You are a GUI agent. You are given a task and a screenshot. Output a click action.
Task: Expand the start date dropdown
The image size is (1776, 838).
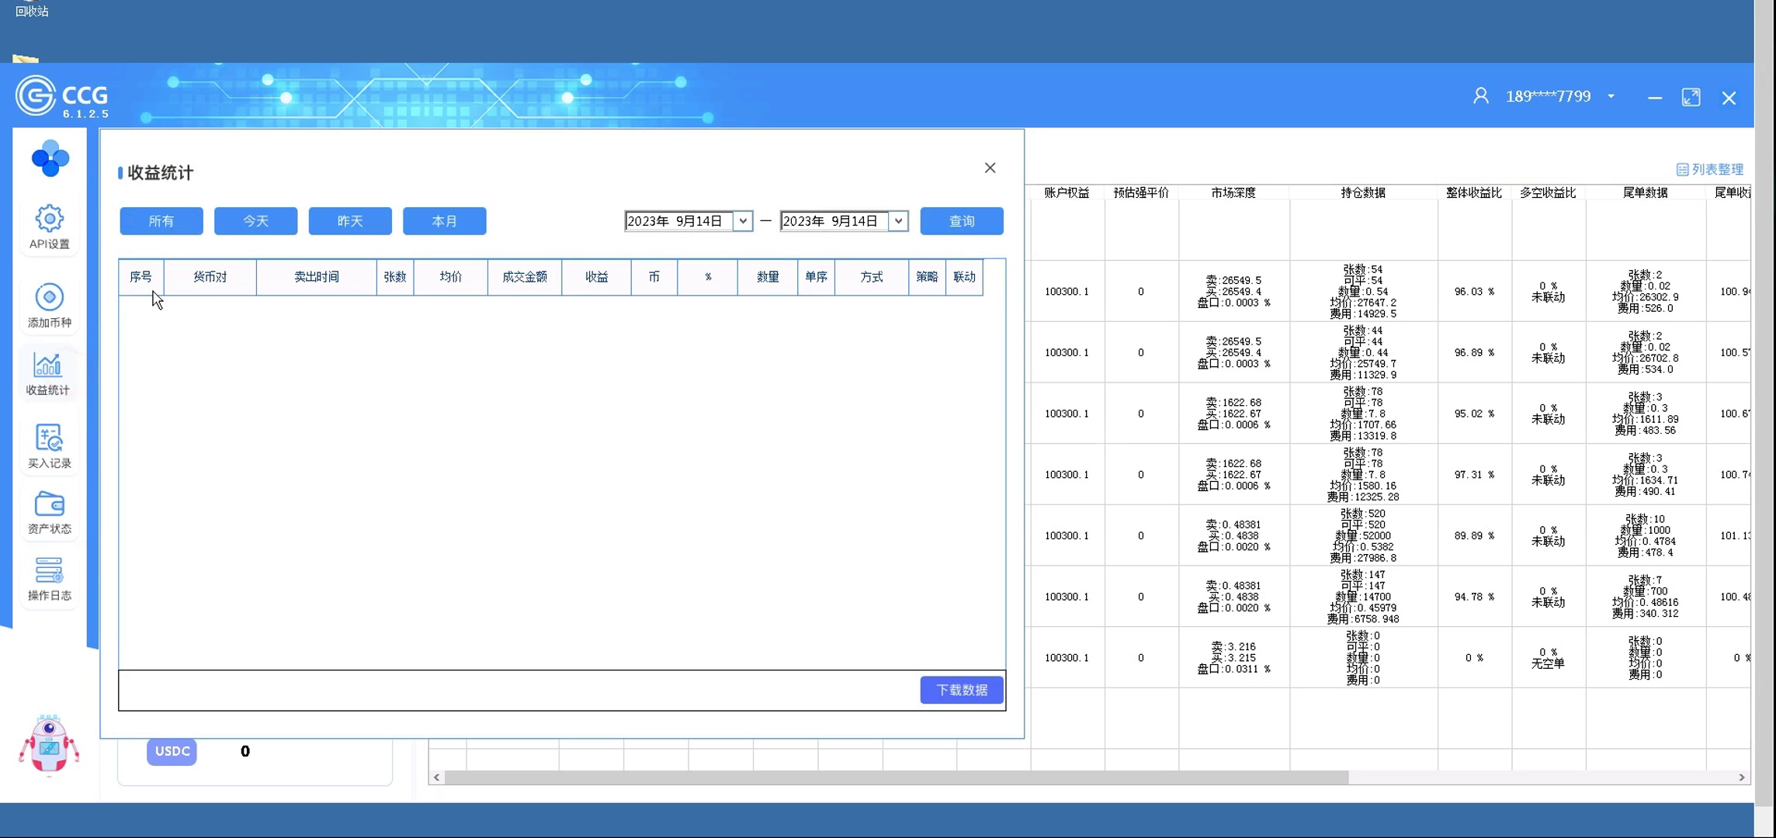(x=743, y=221)
